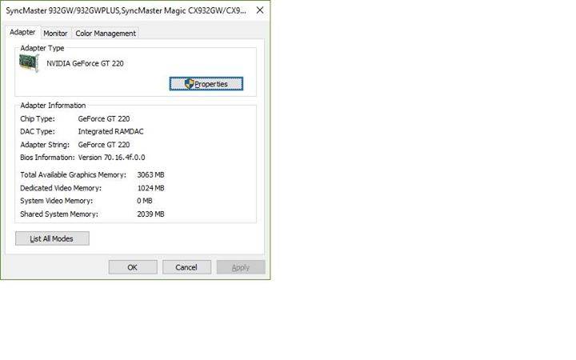Click the 3063 MB total memory value
Viewport: 576px width, 360px height.
pyautogui.click(x=150, y=175)
